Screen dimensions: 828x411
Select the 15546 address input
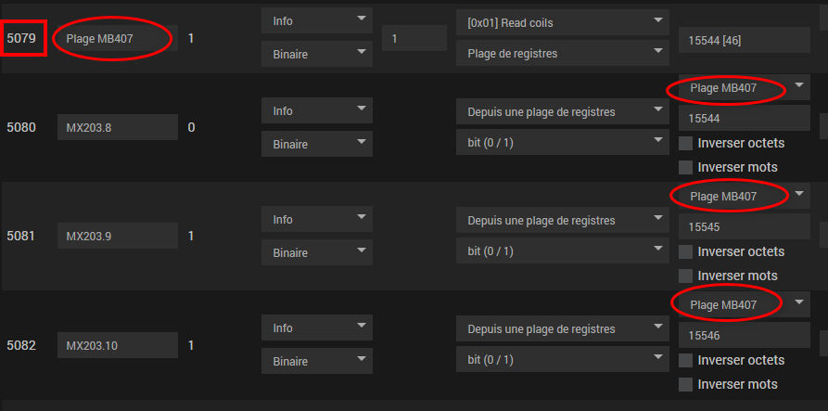[745, 335]
